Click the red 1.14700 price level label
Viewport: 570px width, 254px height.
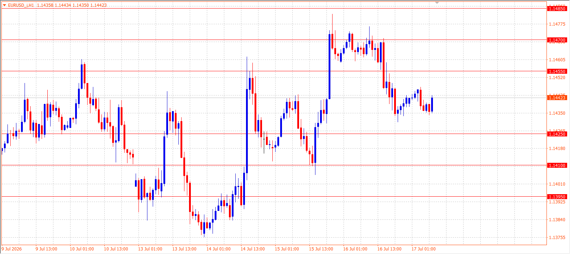[x=557, y=40]
